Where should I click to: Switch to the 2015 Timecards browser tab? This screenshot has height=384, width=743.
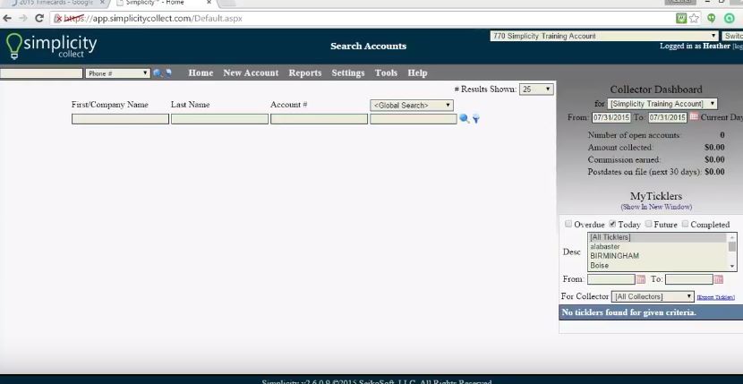[56, 3]
